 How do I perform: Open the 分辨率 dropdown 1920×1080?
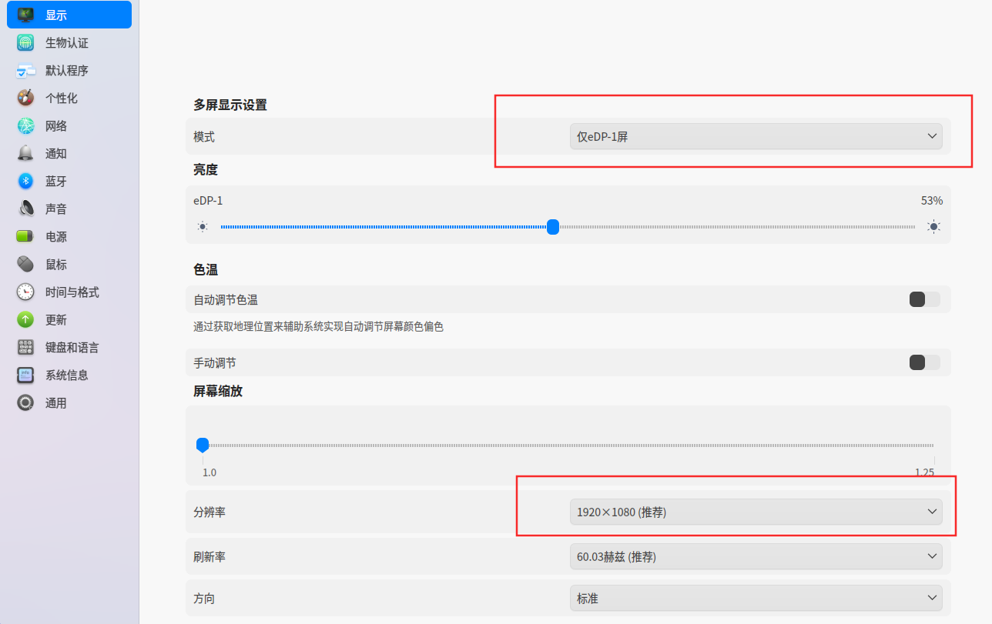point(756,512)
